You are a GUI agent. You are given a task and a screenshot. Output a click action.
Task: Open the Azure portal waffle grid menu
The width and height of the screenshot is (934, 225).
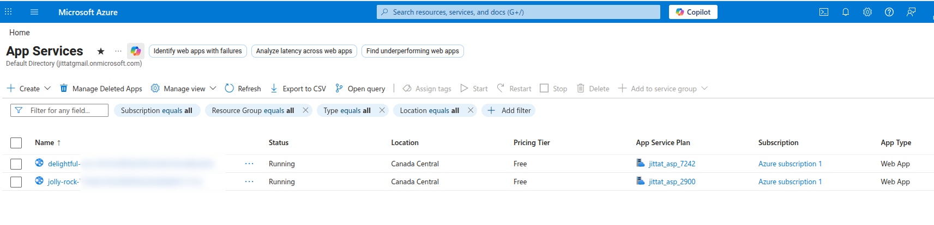pos(8,11)
